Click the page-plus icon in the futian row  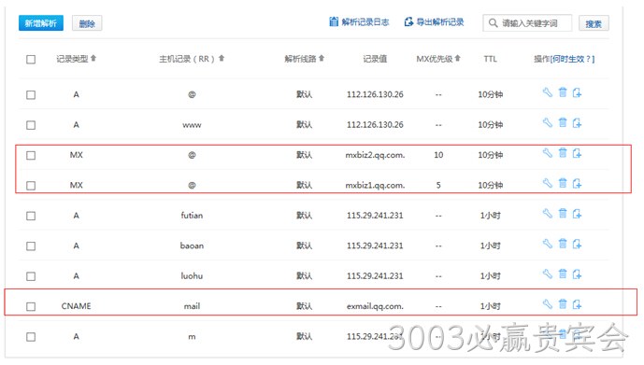click(577, 214)
